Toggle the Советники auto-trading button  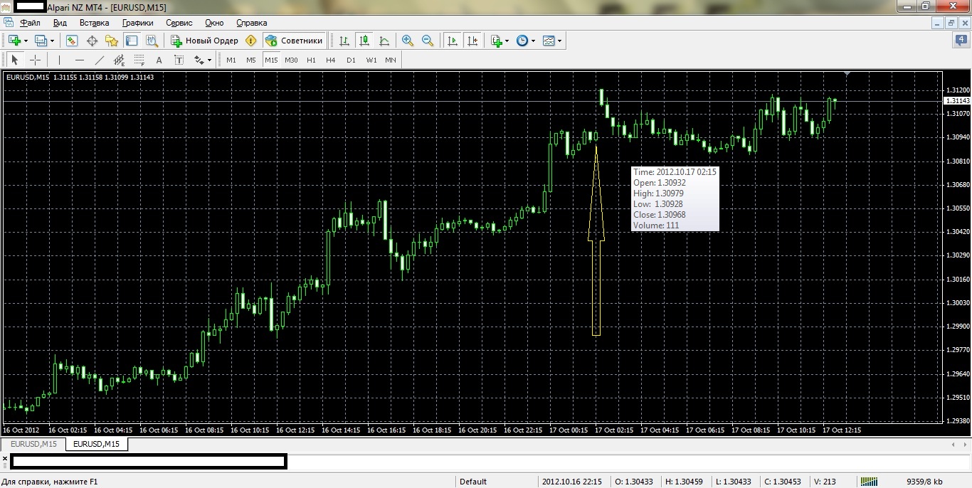click(294, 41)
